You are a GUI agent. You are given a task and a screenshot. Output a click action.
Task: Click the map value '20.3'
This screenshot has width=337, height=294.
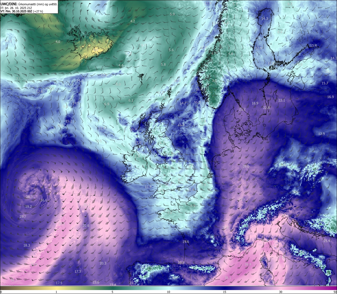103,263
